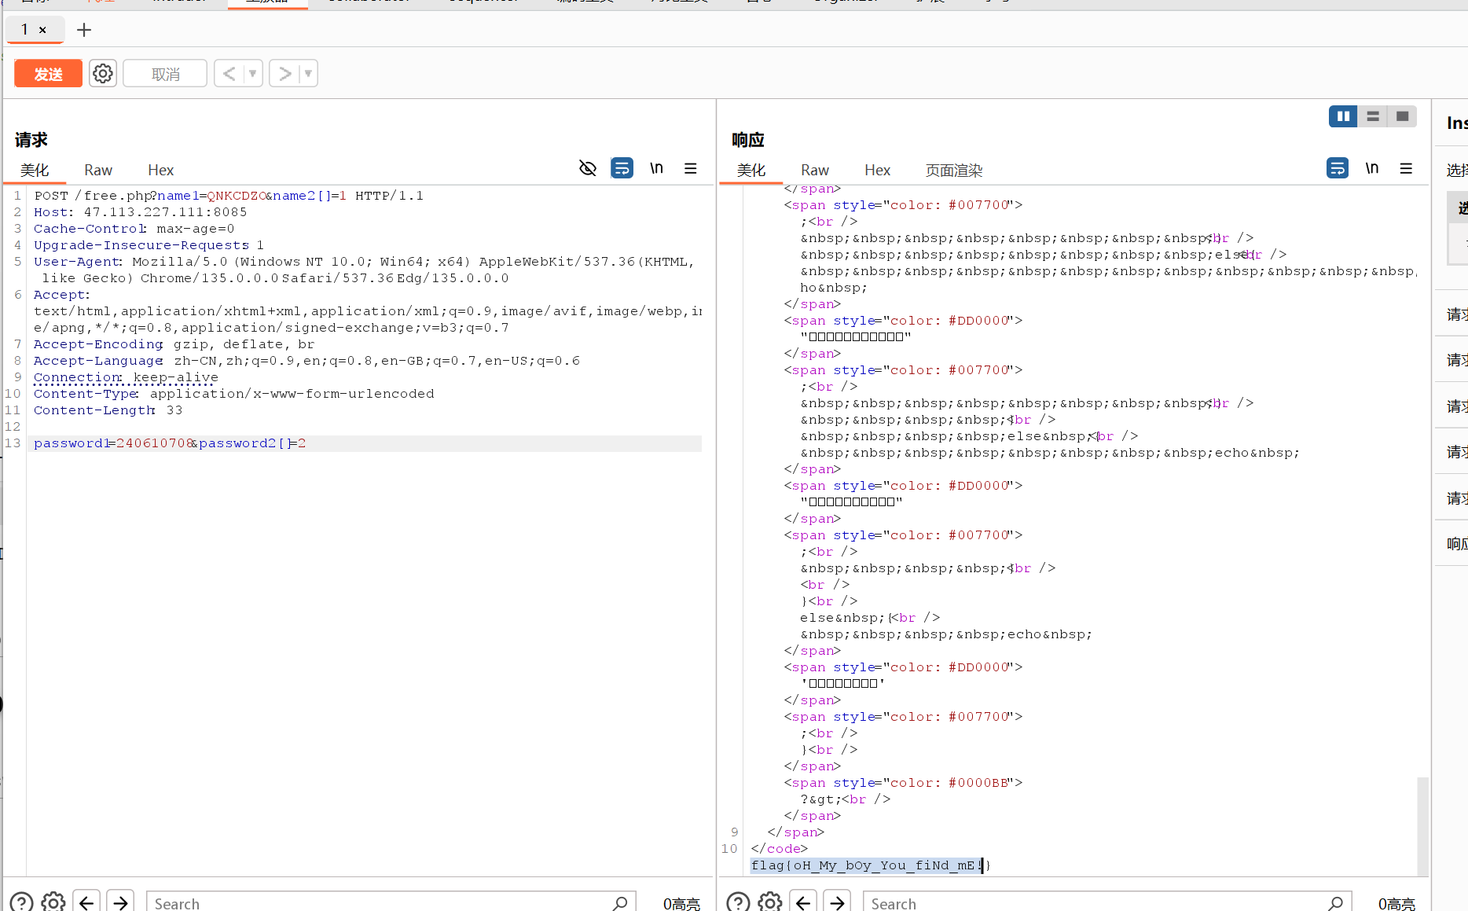Select the single-pane layout icon

coord(1403,116)
